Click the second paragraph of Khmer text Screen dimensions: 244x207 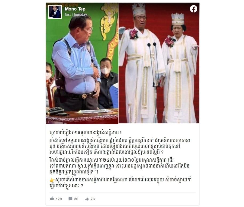pyautogui.click(x=120, y=146)
